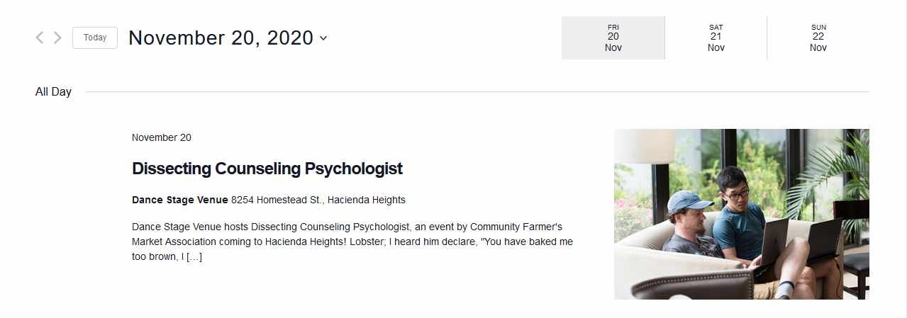Switch to the Sat 21 Nov tab
This screenshot has width=907, height=318.
click(716, 38)
